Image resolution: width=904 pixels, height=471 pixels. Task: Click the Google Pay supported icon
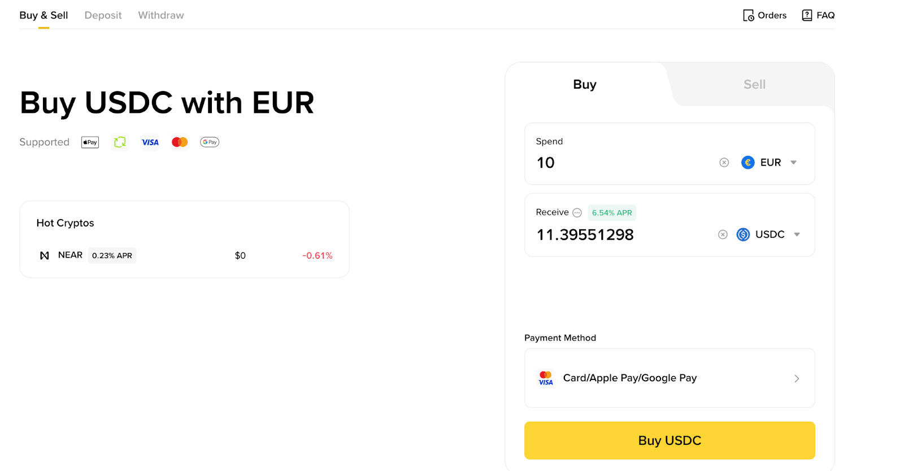(210, 142)
